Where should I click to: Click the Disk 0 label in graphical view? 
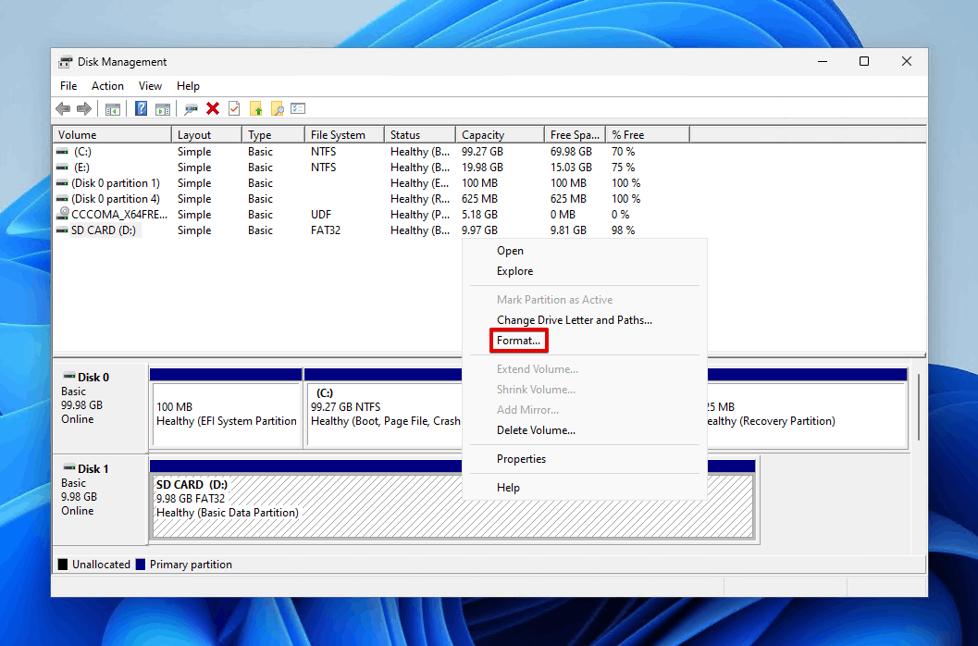[x=93, y=377]
